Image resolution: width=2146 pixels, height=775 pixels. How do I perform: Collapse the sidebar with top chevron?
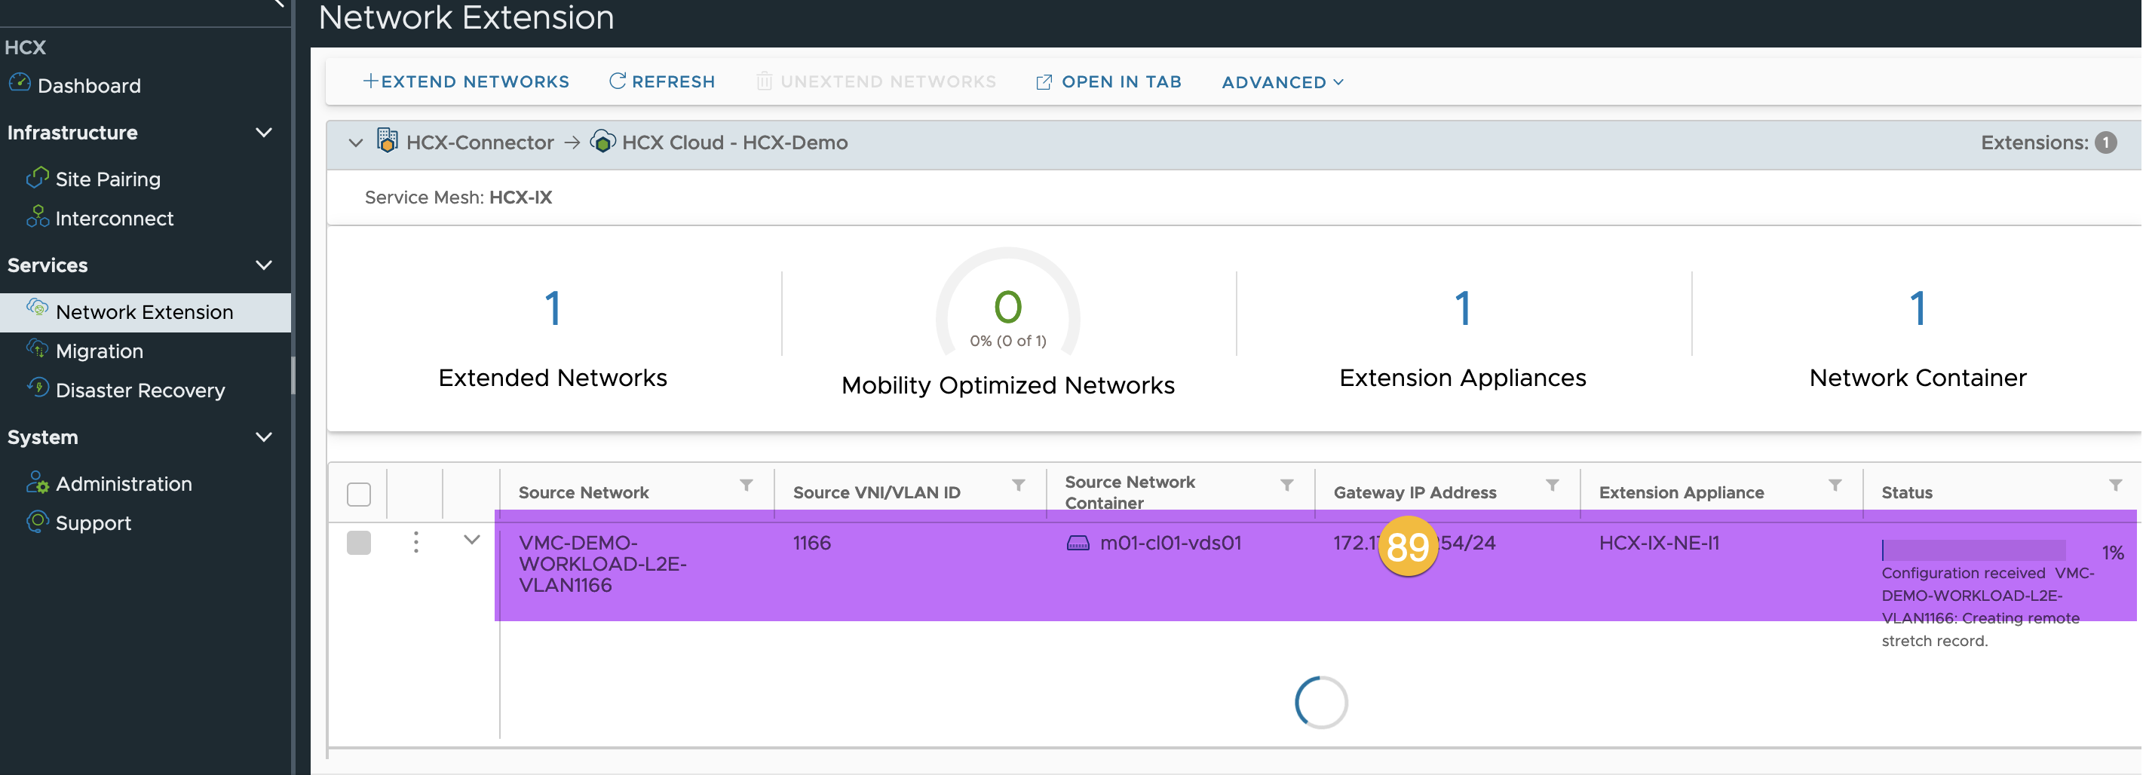[279, 3]
